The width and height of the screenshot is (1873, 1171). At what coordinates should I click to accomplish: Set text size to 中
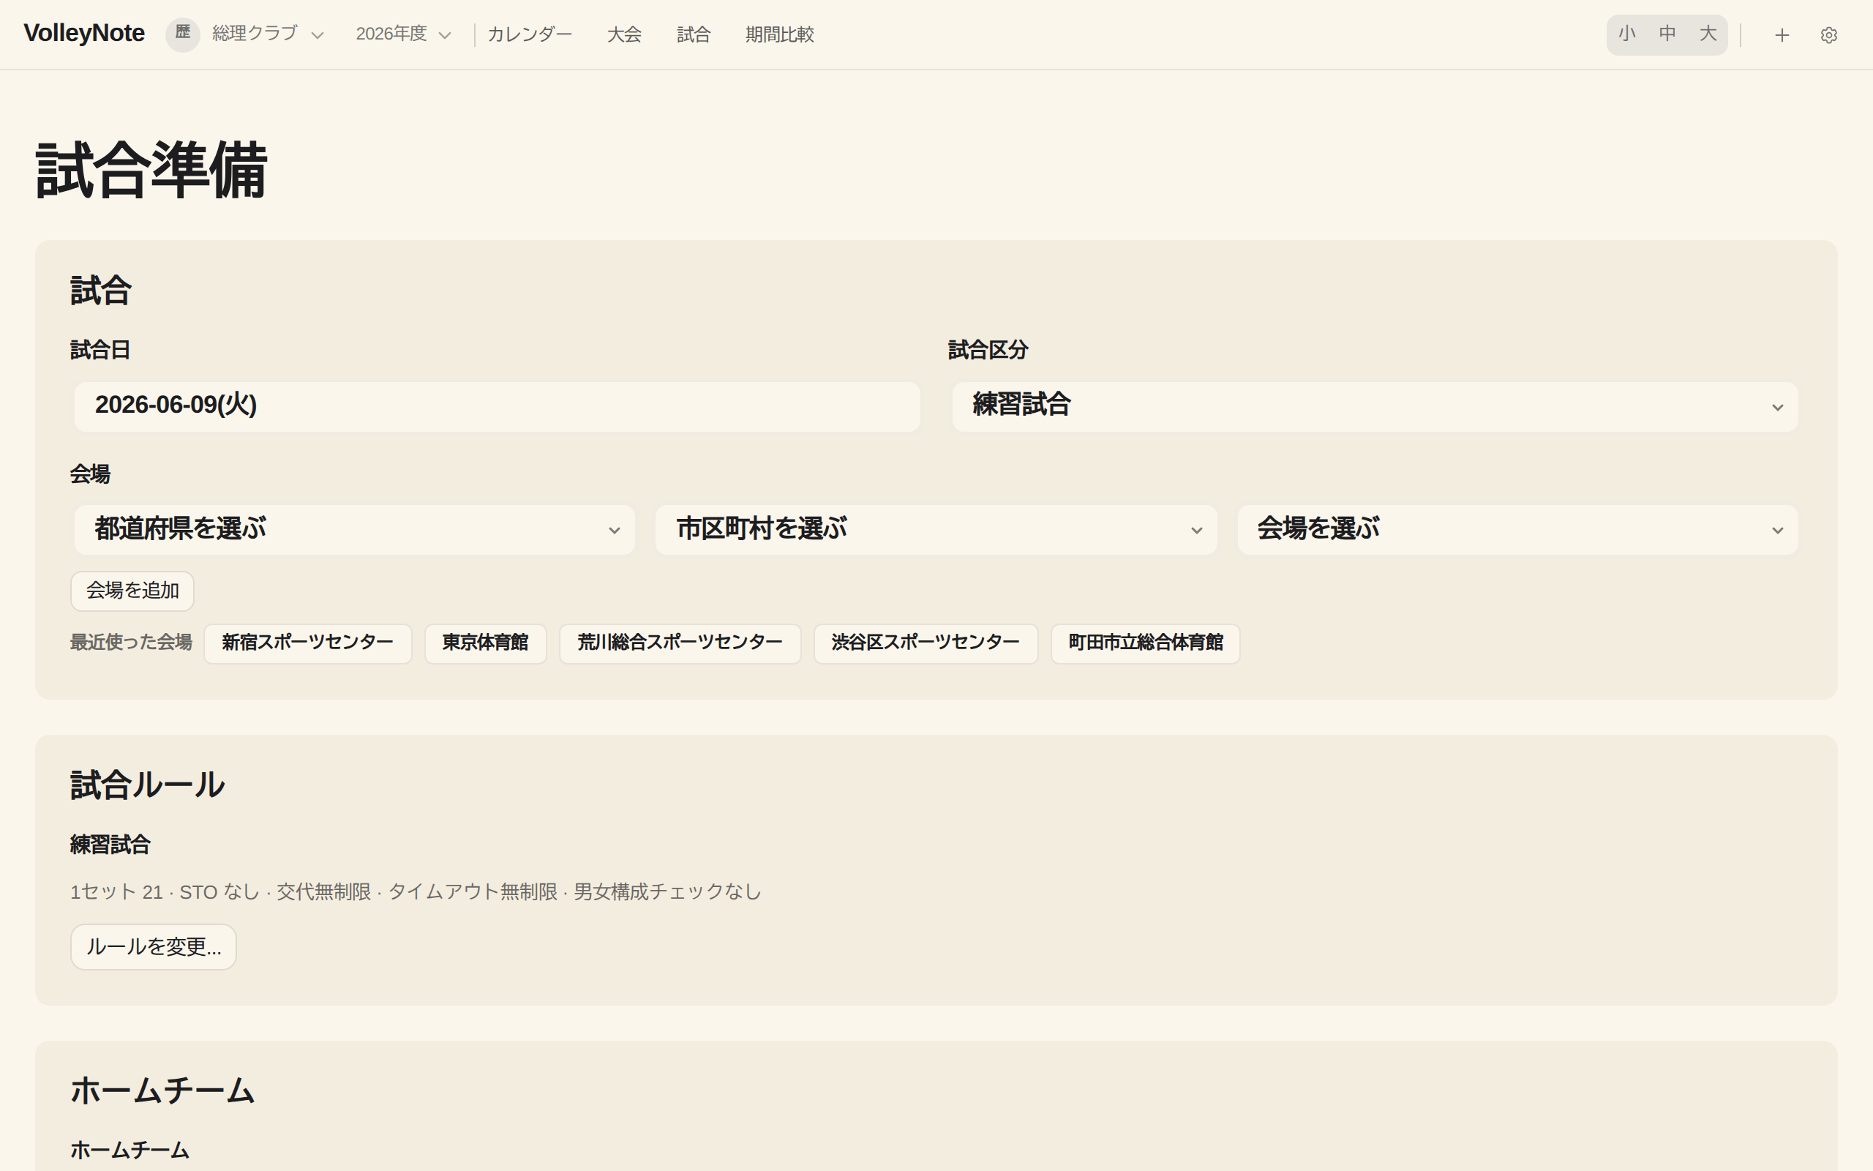[1667, 34]
